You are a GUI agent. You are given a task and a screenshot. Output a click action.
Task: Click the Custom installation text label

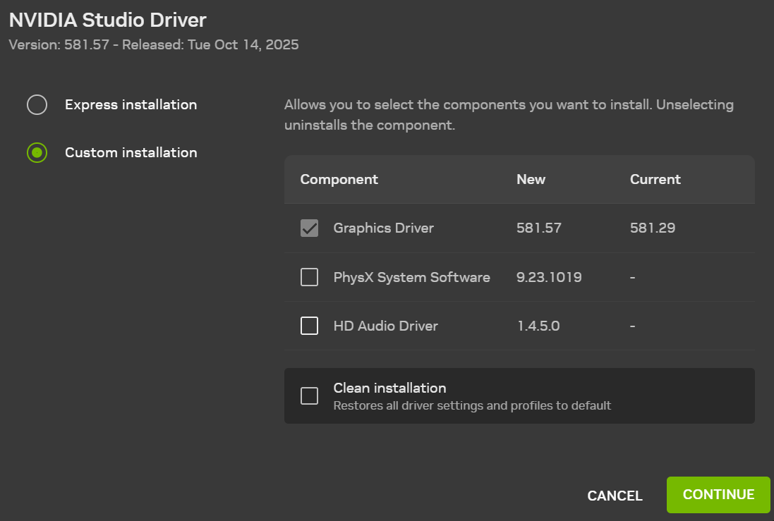click(x=131, y=152)
